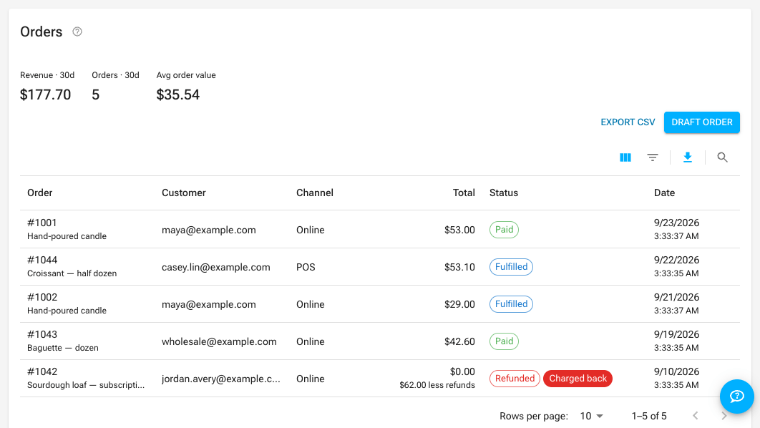The image size is (760, 428).
Task: Sort by the Status column header
Action: (x=504, y=193)
